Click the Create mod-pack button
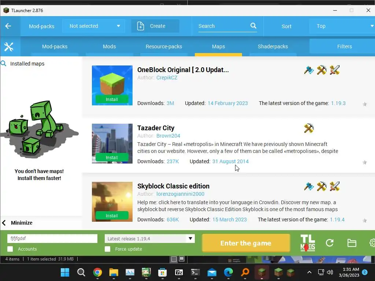This screenshot has height=281, width=375. (x=155, y=26)
